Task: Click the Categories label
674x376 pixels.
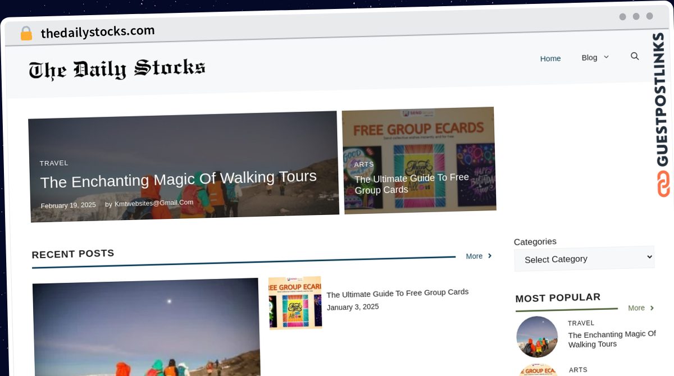Action: tap(535, 242)
